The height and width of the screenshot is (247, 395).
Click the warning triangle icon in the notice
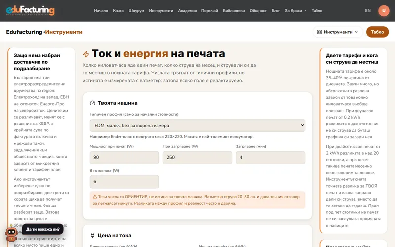point(95,196)
